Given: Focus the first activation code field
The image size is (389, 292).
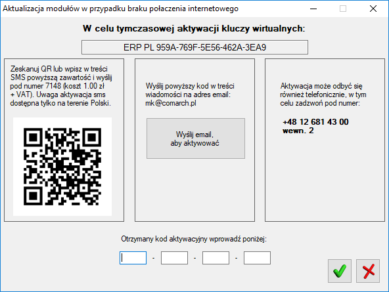Looking at the screenshot, I should [x=133, y=258].
